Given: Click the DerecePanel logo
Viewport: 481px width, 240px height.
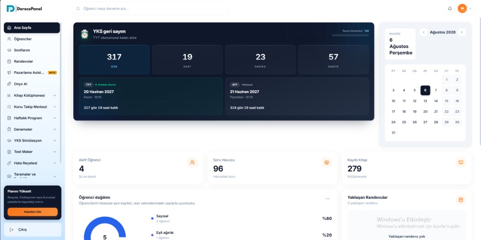Looking at the screenshot, I should point(24,8).
